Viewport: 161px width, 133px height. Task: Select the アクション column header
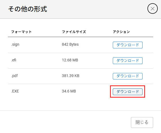tap(121, 32)
